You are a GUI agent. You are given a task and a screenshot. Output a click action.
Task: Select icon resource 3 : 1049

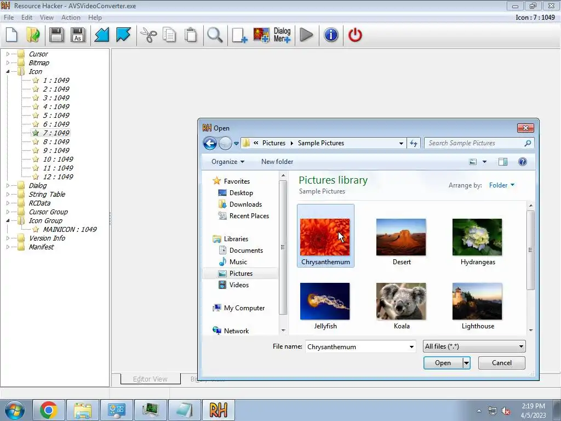click(56, 98)
